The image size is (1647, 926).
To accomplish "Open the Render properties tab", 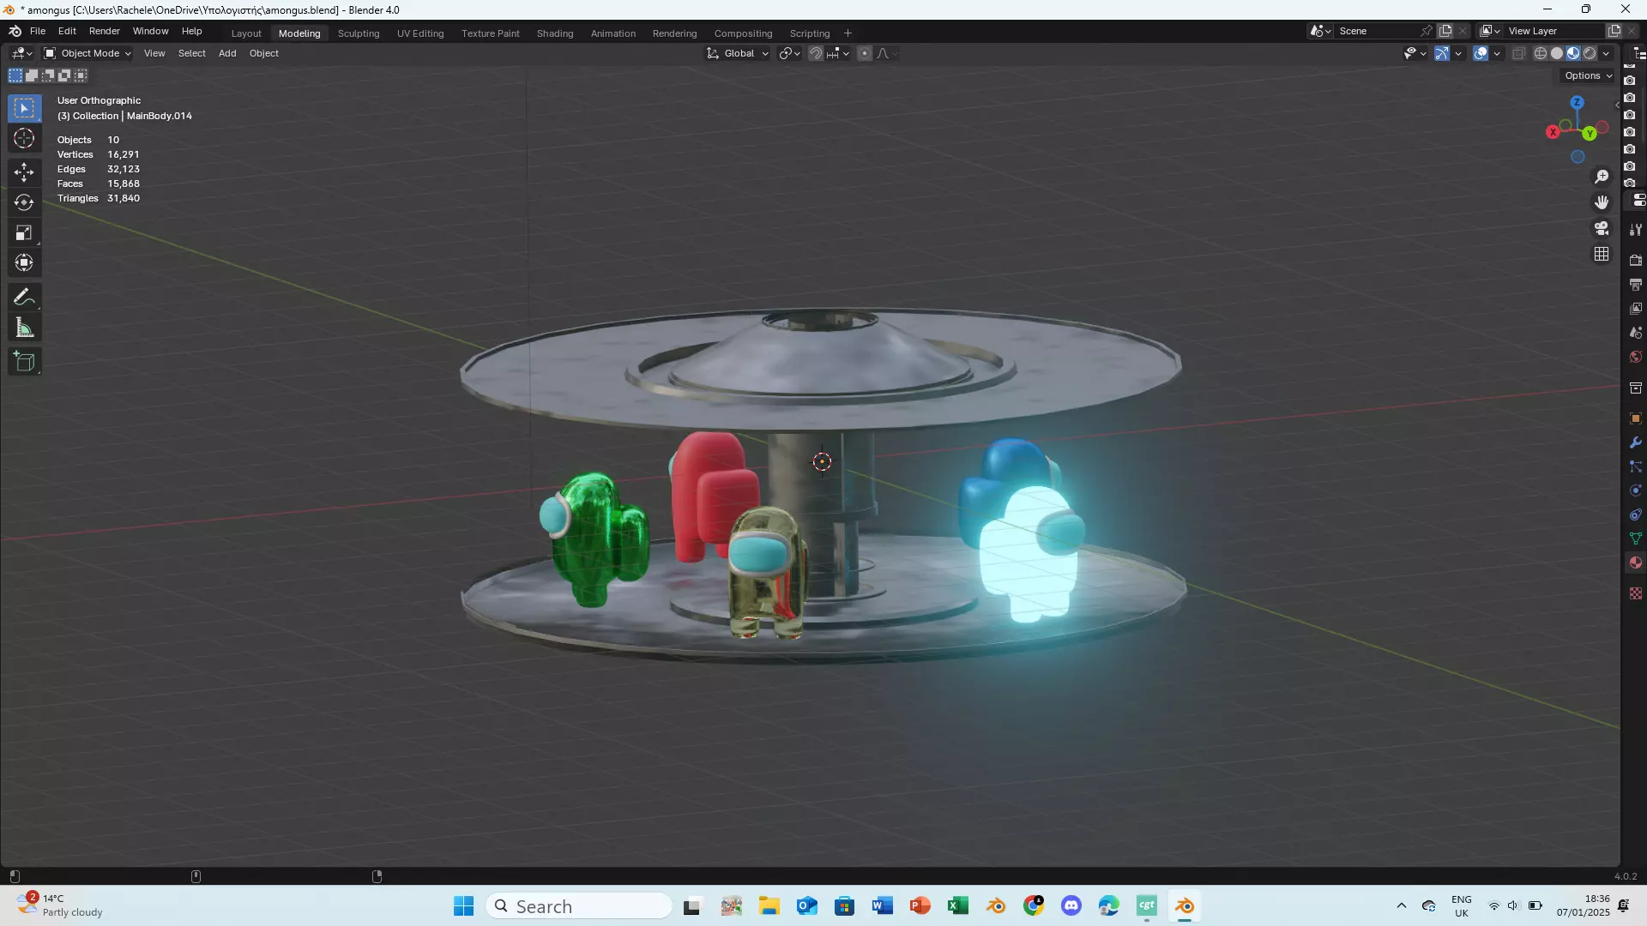I will 1636,261.
